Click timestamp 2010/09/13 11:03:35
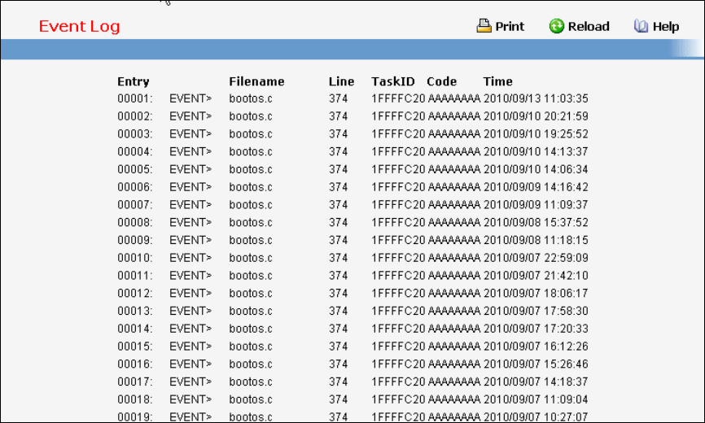Viewport: 705px width, 423px height. (x=536, y=98)
